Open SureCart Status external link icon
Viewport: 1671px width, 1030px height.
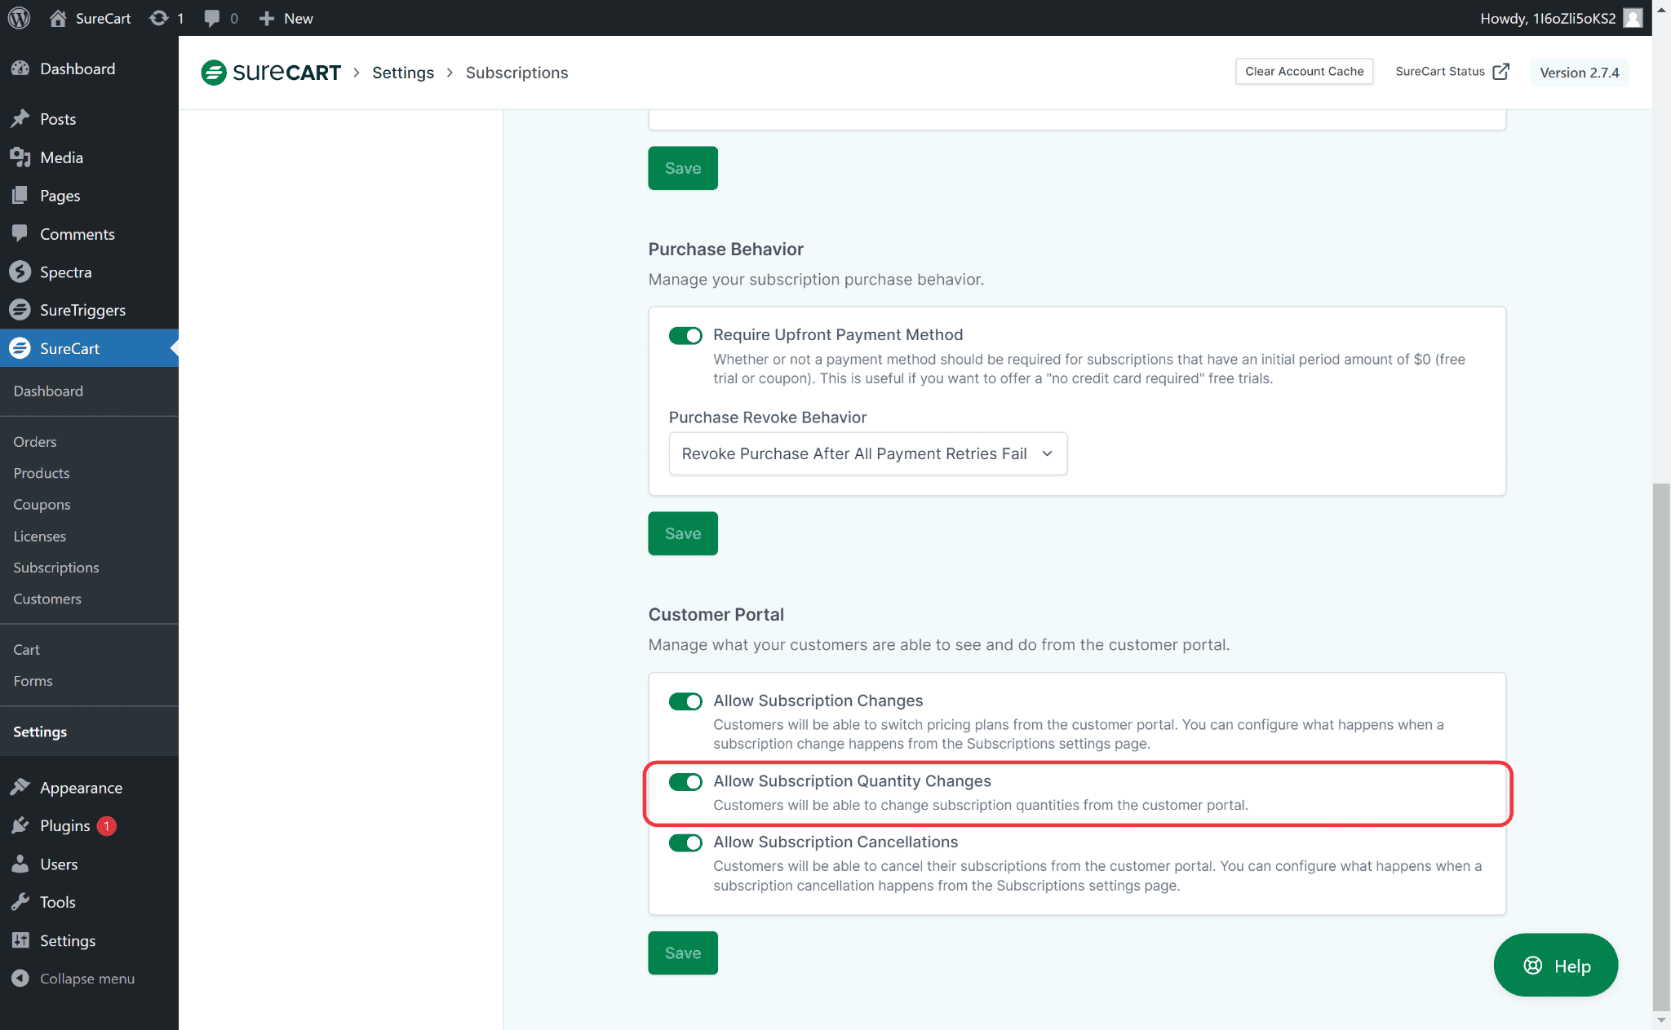pos(1500,72)
